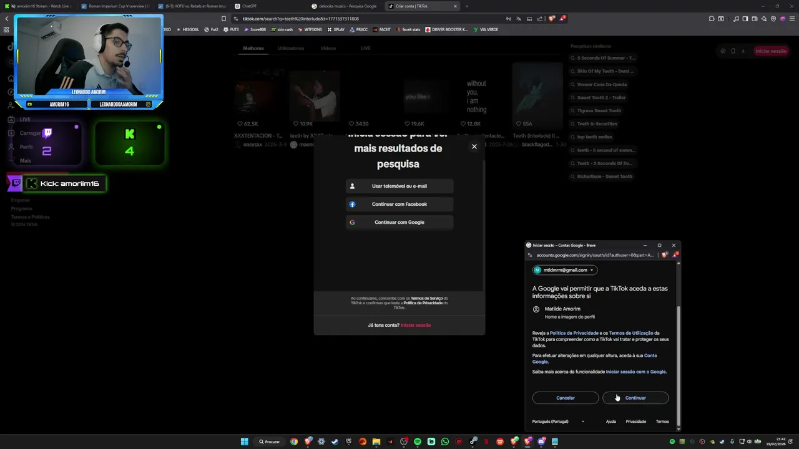The height and width of the screenshot is (449, 799).
Task: Open PRACC bookmark
Action: pos(358,29)
